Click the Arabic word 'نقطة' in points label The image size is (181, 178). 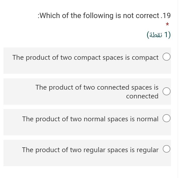click(156, 35)
